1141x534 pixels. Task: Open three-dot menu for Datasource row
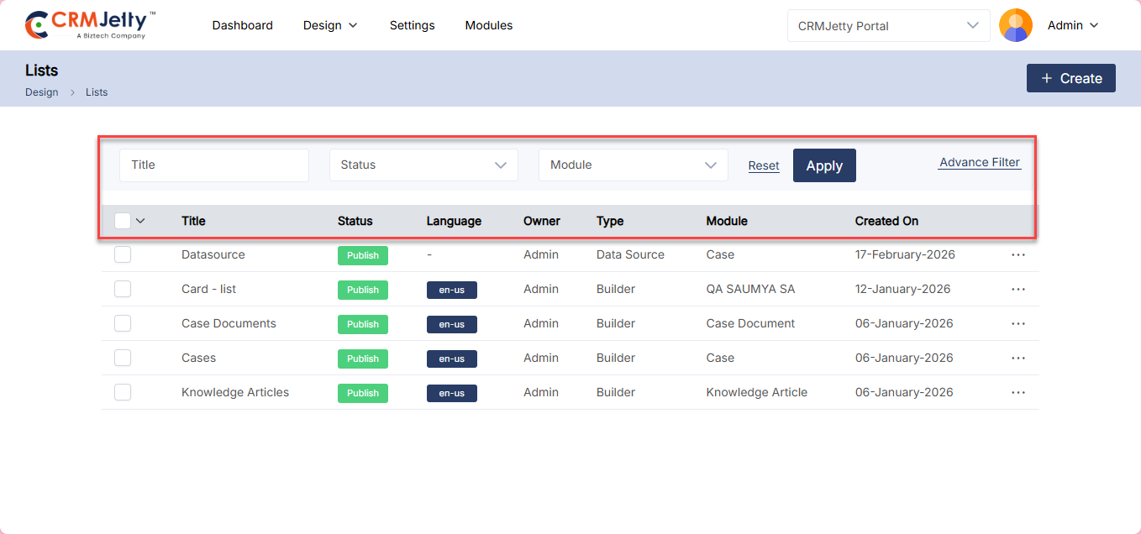point(1018,255)
